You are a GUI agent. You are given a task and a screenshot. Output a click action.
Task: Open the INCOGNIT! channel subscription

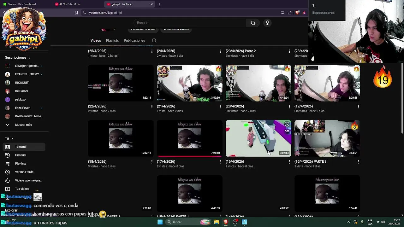coord(24,83)
